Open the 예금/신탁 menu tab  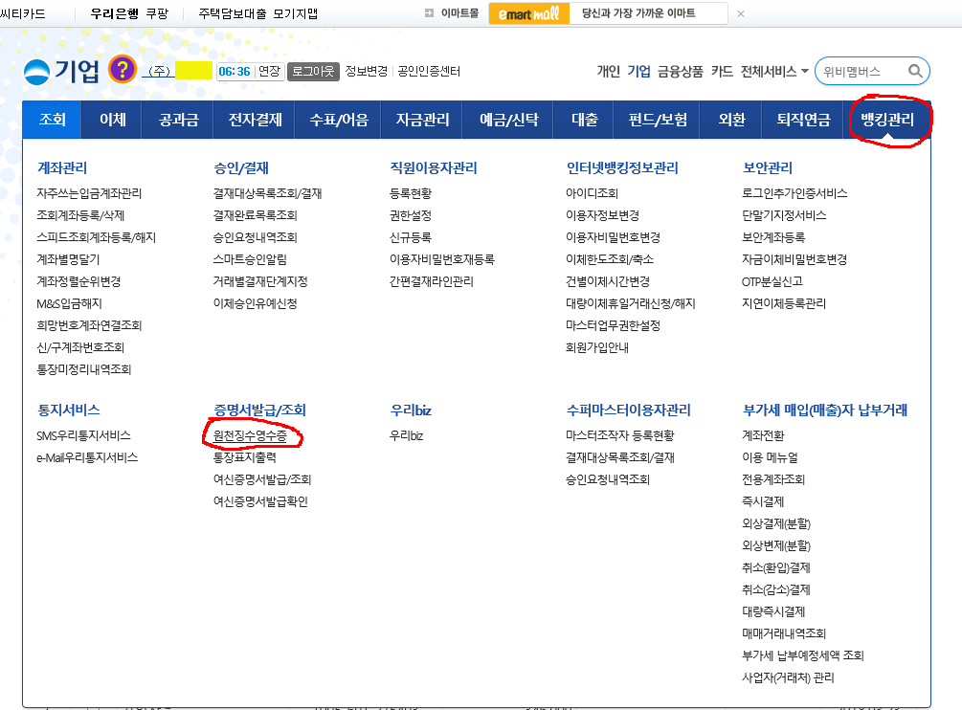coord(508,120)
